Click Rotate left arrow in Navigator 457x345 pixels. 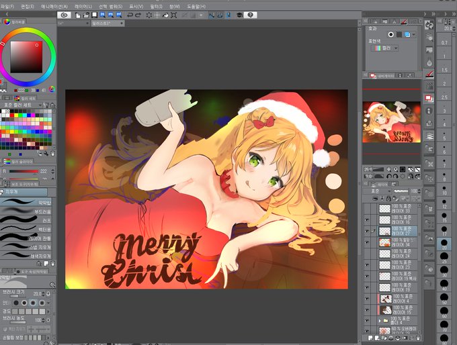tap(389, 177)
